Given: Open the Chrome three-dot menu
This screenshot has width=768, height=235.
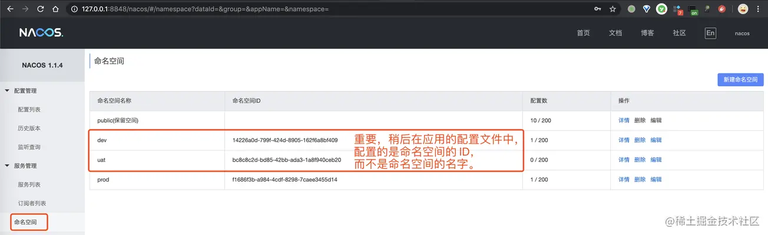Looking at the screenshot, I should (759, 9).
